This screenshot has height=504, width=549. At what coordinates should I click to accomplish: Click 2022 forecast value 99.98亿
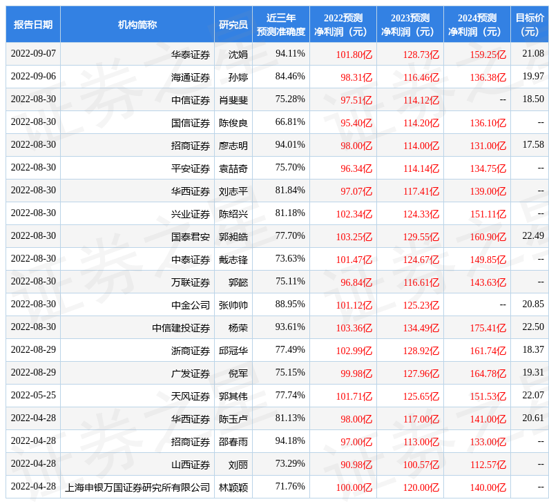click(356, 373)
